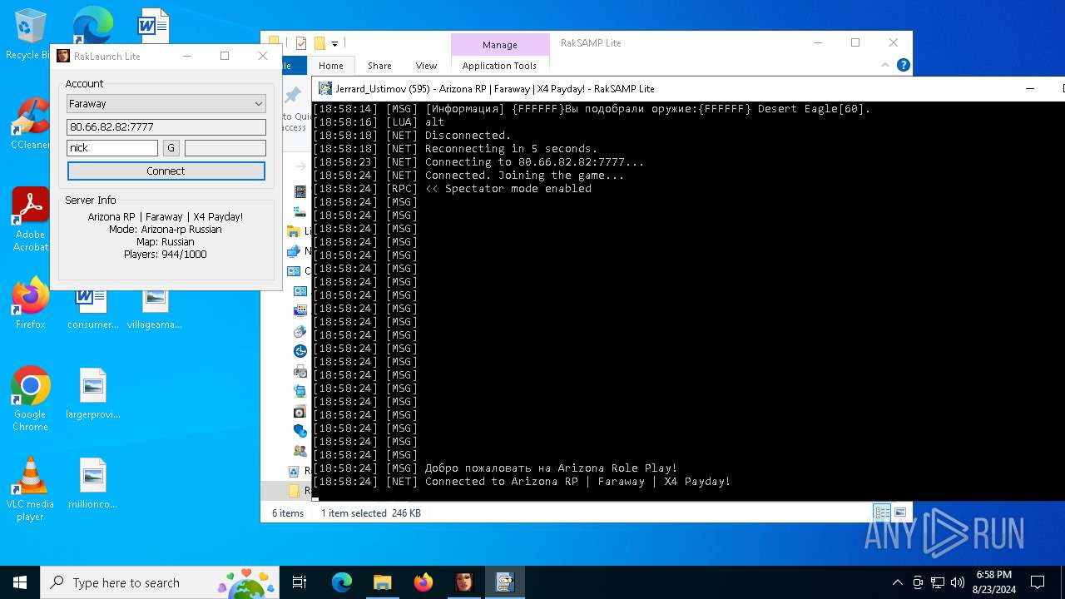Switch to RakLaunch Lite taskbar icon

463,582
